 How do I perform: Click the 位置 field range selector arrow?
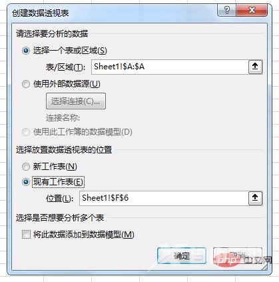255,197
